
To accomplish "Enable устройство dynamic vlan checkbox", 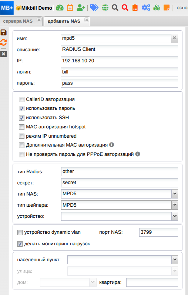I will pyautogui.click(x=20, y=233).
